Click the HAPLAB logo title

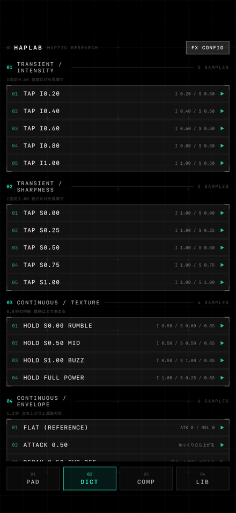pos(28,48)
